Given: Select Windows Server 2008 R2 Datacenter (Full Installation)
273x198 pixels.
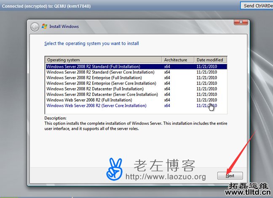Looking at the screenshot, I should click(x=136, y=89).
